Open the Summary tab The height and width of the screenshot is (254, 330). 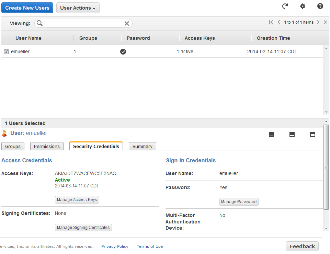point(142,146)
